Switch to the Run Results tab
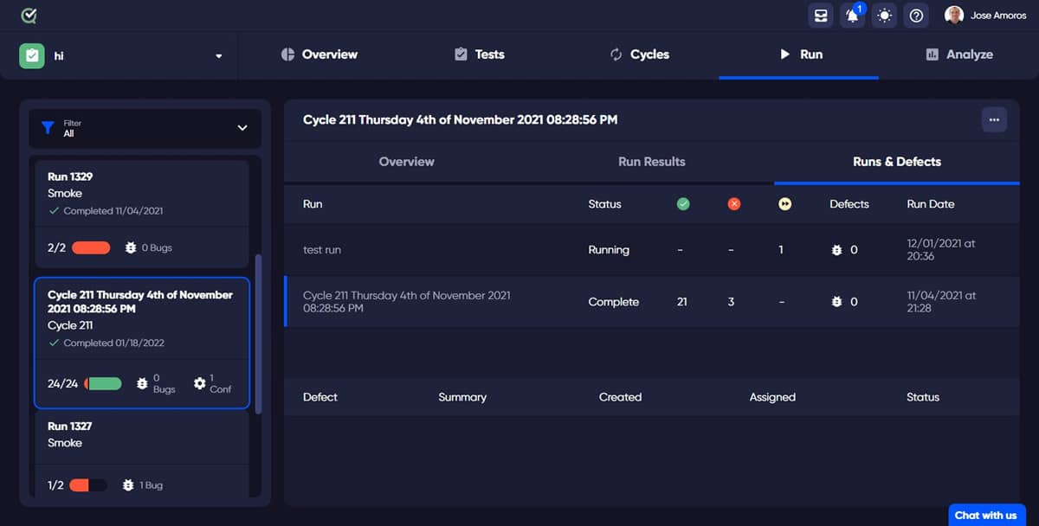This screenshot has height=526, width=1039. 651,162
